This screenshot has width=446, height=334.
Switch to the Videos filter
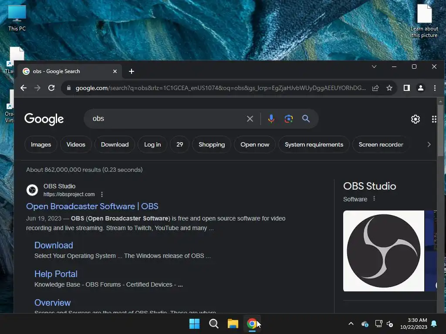76,144
